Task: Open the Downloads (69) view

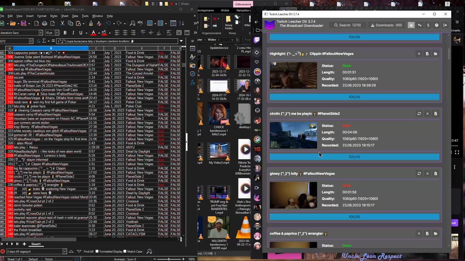Action: point(386,25)
